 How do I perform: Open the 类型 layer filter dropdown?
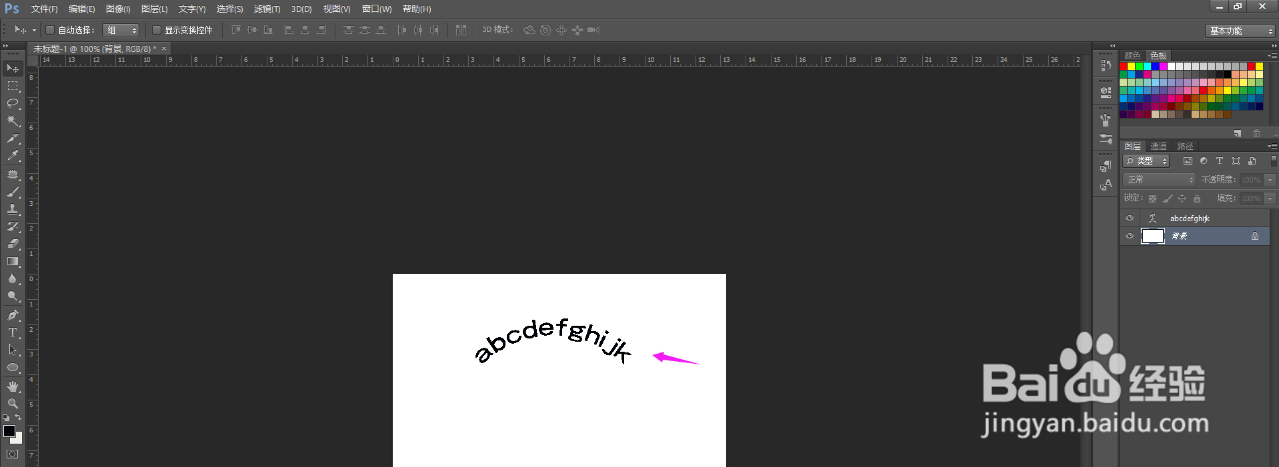(1146, 161)
